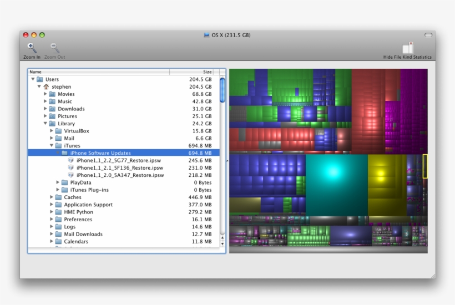Collapse the Users tree row
The height and width of the screenshot is (305, 455).
(33, 79)
